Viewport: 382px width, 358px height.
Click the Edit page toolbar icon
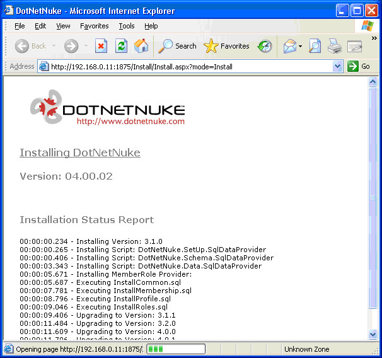(x=354, y=46)
